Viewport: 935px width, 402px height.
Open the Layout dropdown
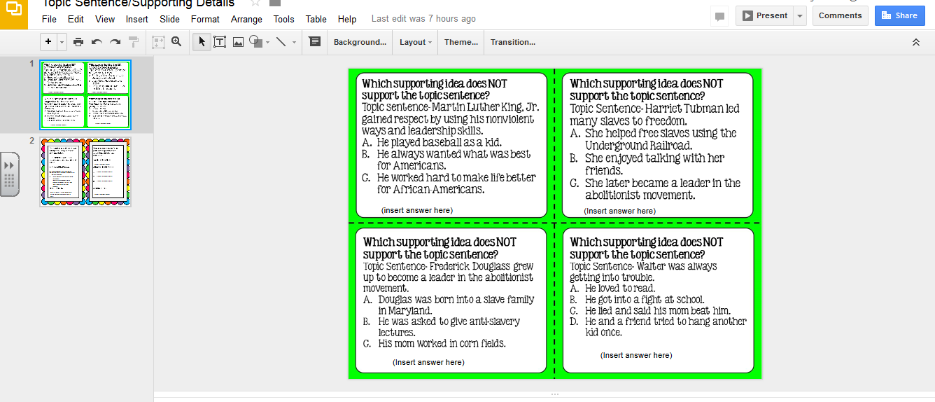tap(415, 42)
